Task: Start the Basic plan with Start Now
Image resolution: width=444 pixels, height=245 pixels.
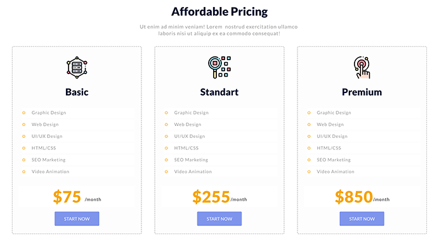Action: point(77,218)
